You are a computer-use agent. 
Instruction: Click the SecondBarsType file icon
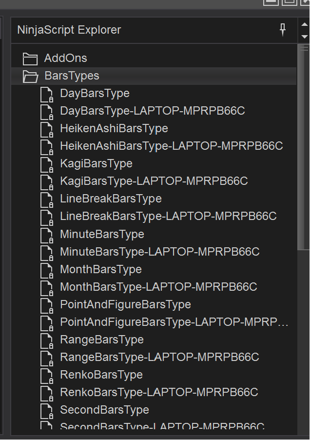pos(46,411)
